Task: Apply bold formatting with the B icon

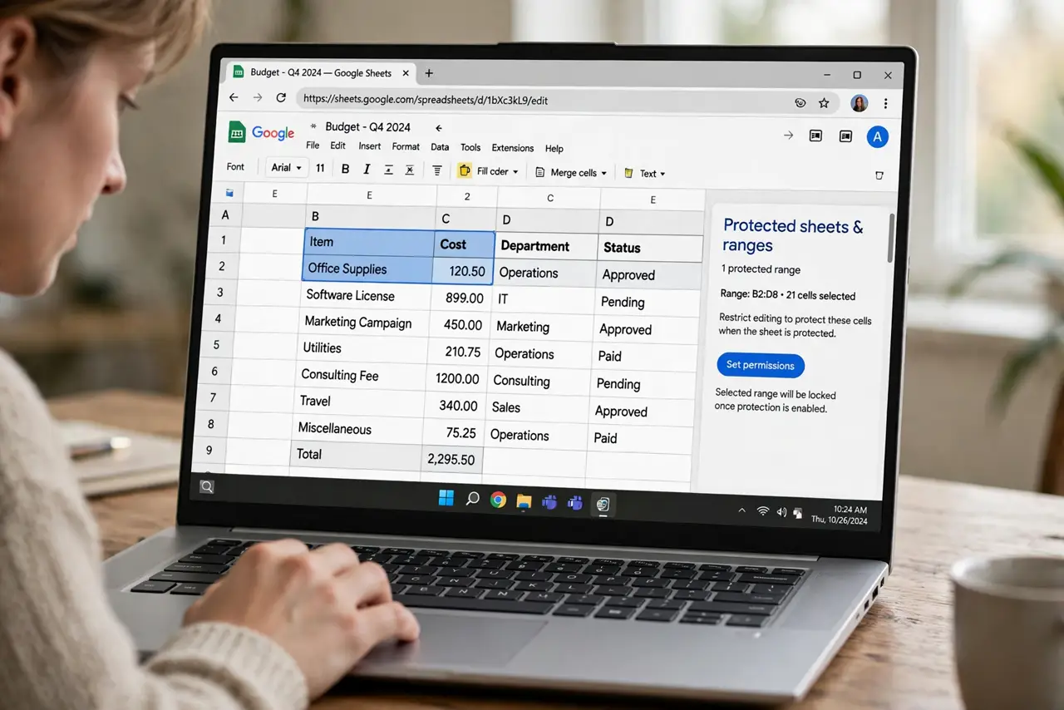Action: coord(345,169)
